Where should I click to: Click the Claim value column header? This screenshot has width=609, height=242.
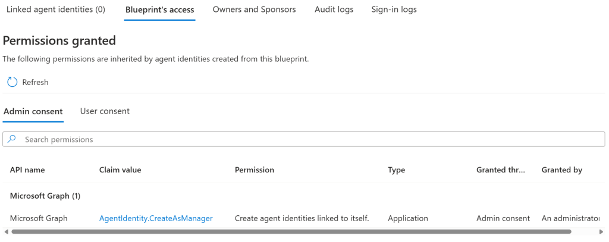click(x=120, y=170)
